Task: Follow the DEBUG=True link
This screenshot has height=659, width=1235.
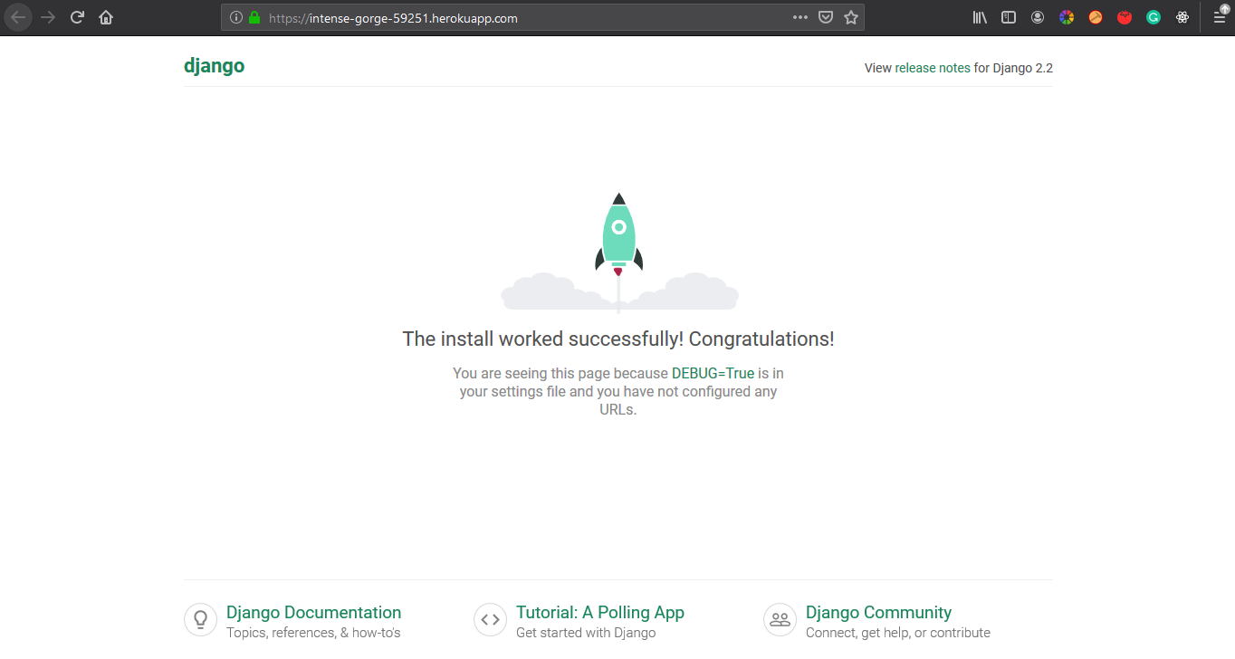Action: tap(713, 373)
